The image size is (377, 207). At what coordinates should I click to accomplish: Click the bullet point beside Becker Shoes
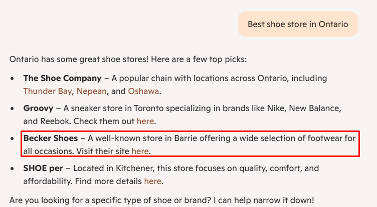tap(13, 138)
